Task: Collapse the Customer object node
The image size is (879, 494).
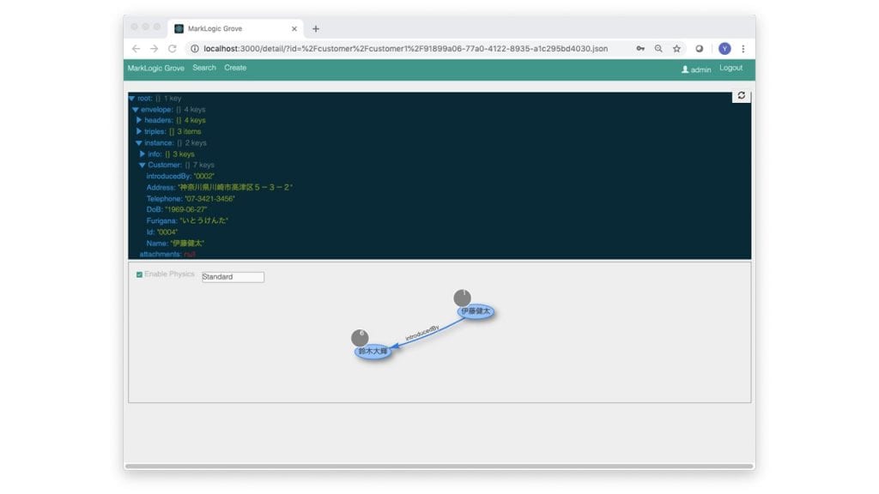Action: [x=142, y=165]
